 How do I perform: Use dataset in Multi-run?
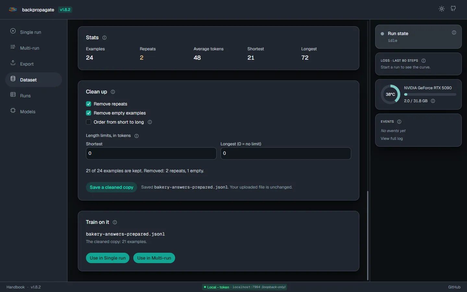coord(154,258)
